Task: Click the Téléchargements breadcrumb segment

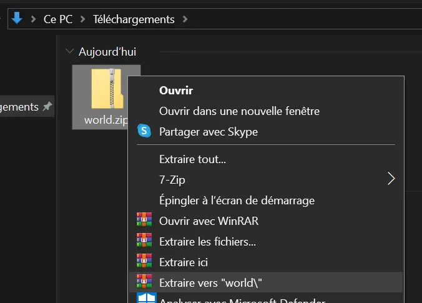Action: pyautogui.click(x=134, y=19)
